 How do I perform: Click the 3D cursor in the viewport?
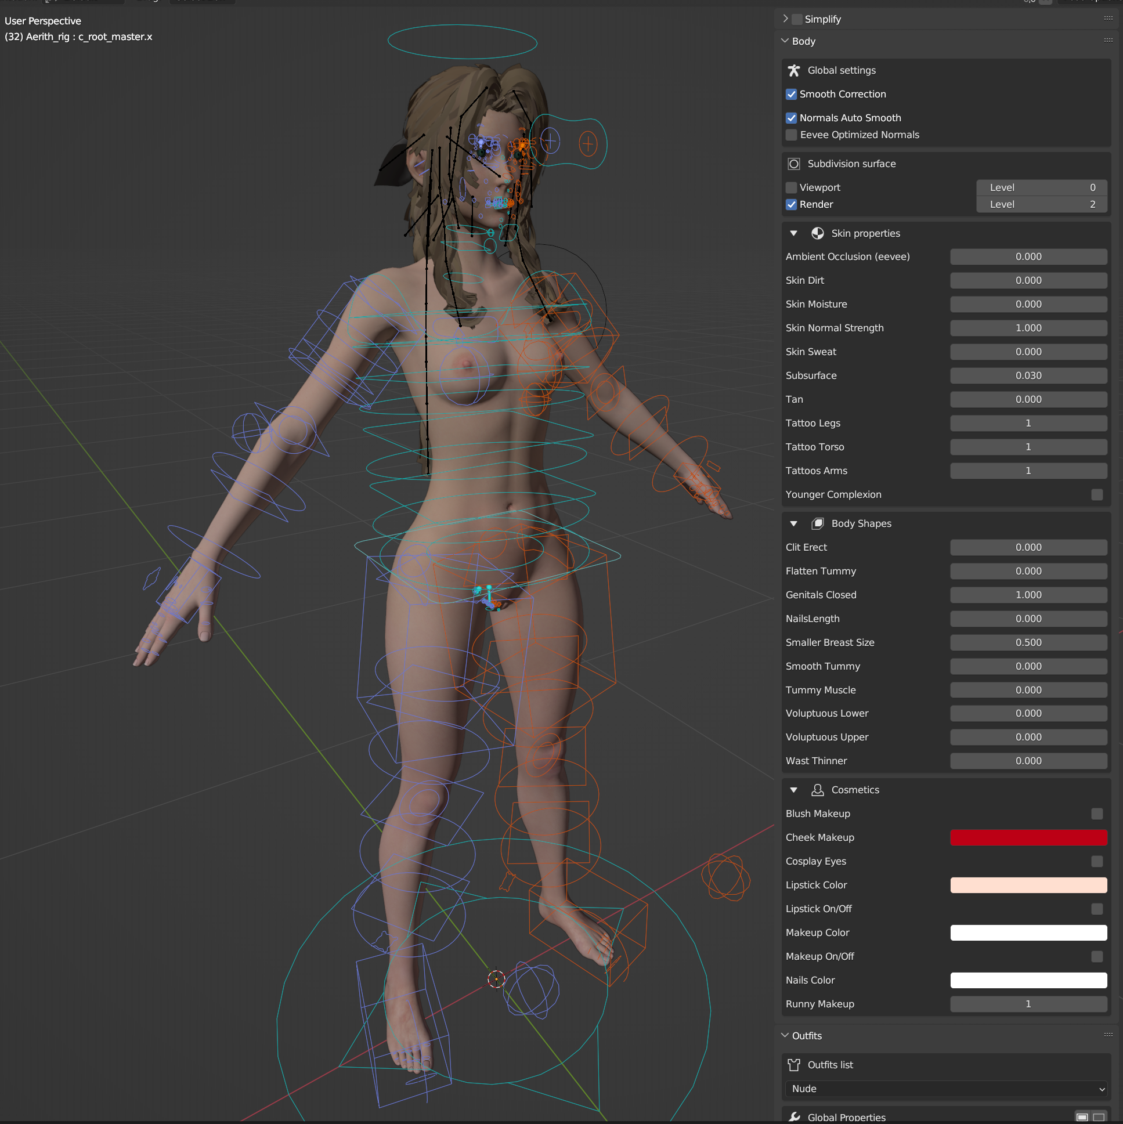click(496, 979)
